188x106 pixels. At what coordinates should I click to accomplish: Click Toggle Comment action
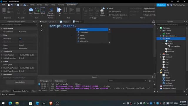[149, 9]
